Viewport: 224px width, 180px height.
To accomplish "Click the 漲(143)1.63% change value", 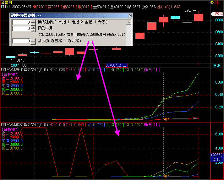I will [169, 7].
